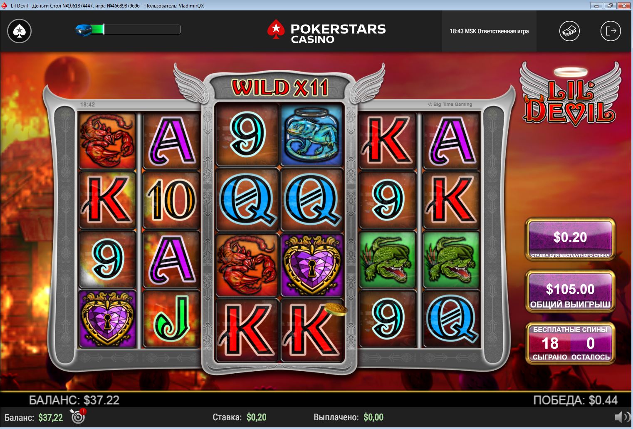The image size is (633, 429).
Task: Click the PokerStars Casino logo
Action: [x=326, y=32]
